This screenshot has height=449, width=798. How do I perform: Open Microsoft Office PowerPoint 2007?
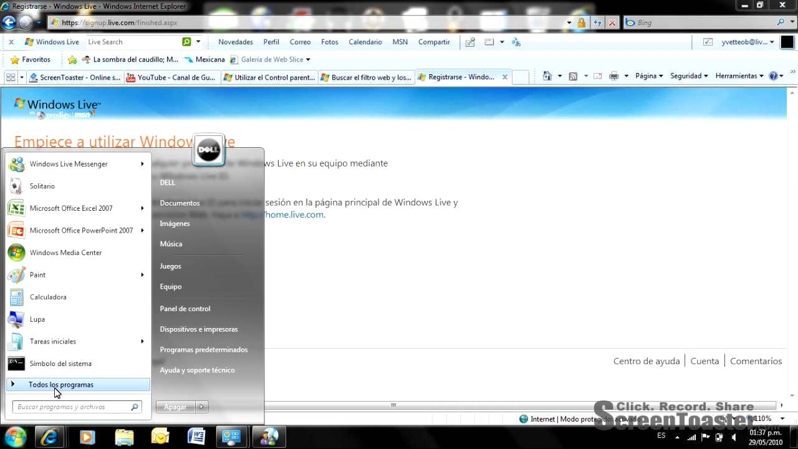78,230
